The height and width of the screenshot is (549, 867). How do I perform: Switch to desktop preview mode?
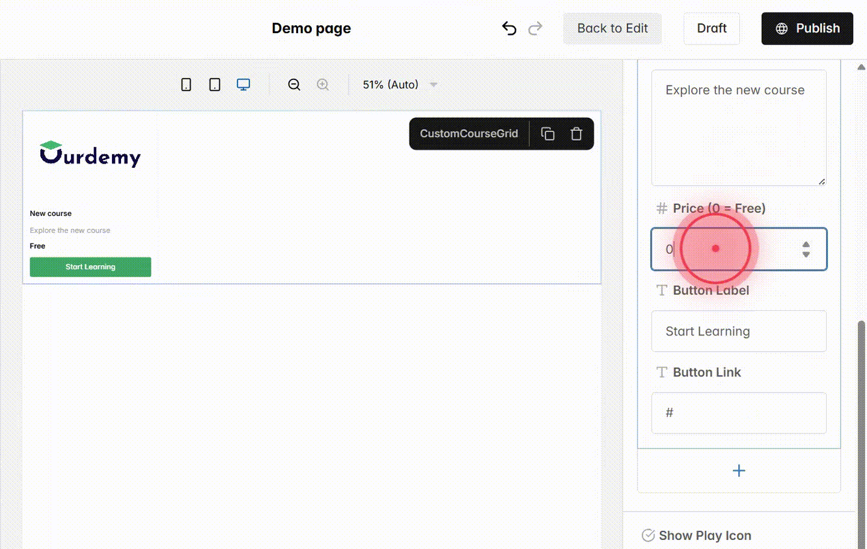[x=243, y=84]
